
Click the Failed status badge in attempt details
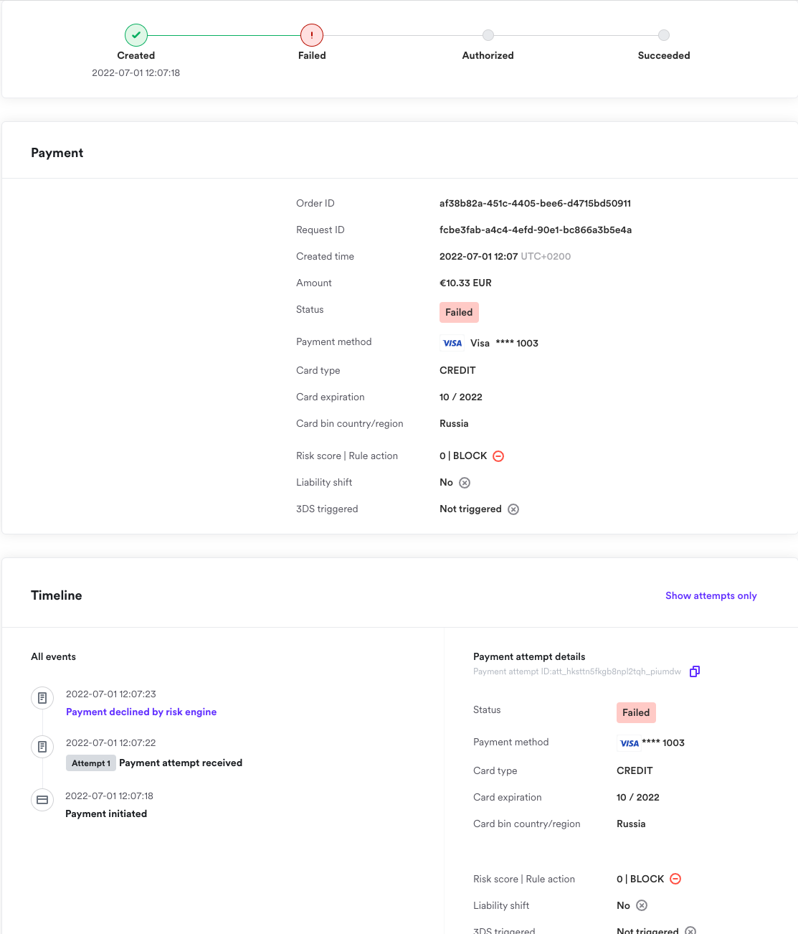coord(636,712)
